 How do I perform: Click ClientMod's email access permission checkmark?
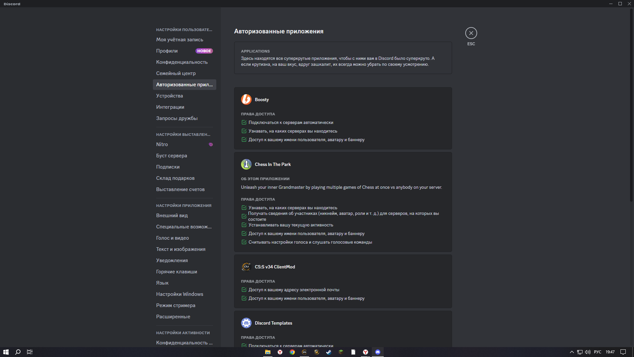(x=244, y=290)
